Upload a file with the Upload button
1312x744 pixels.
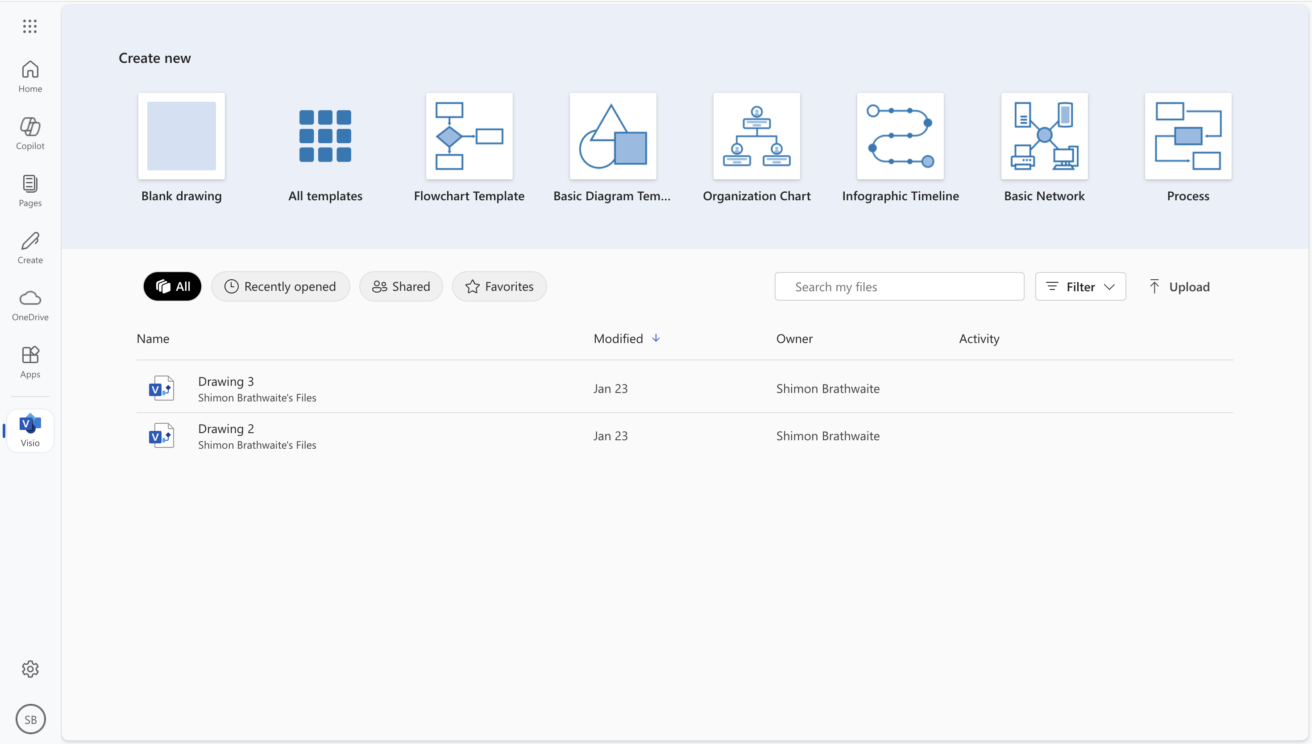[1180, 286]
